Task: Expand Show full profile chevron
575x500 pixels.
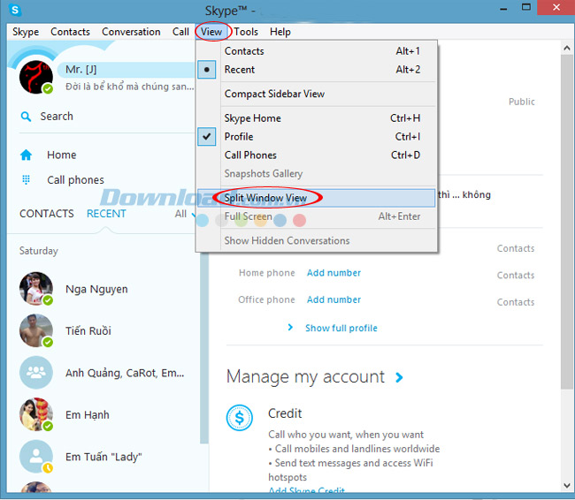Action: point(290,328)
